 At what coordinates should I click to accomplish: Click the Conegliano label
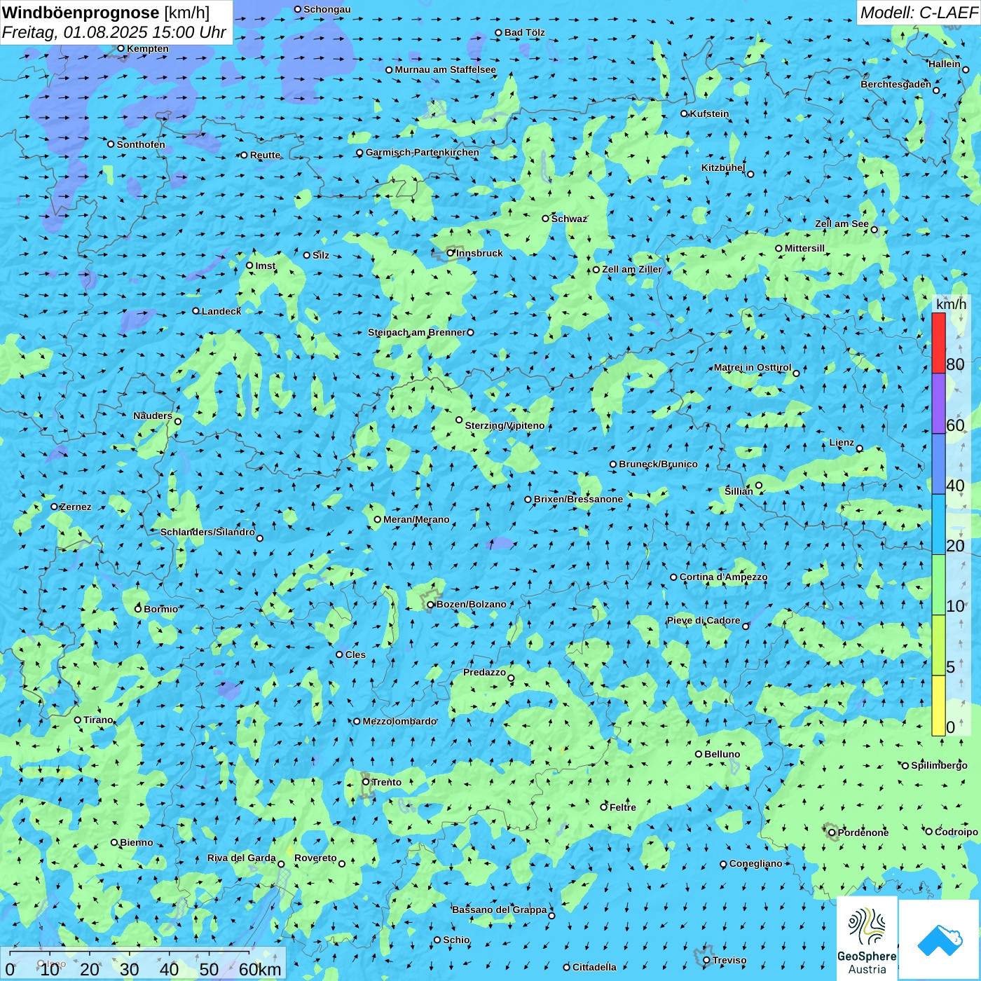[x=755, y=863]
